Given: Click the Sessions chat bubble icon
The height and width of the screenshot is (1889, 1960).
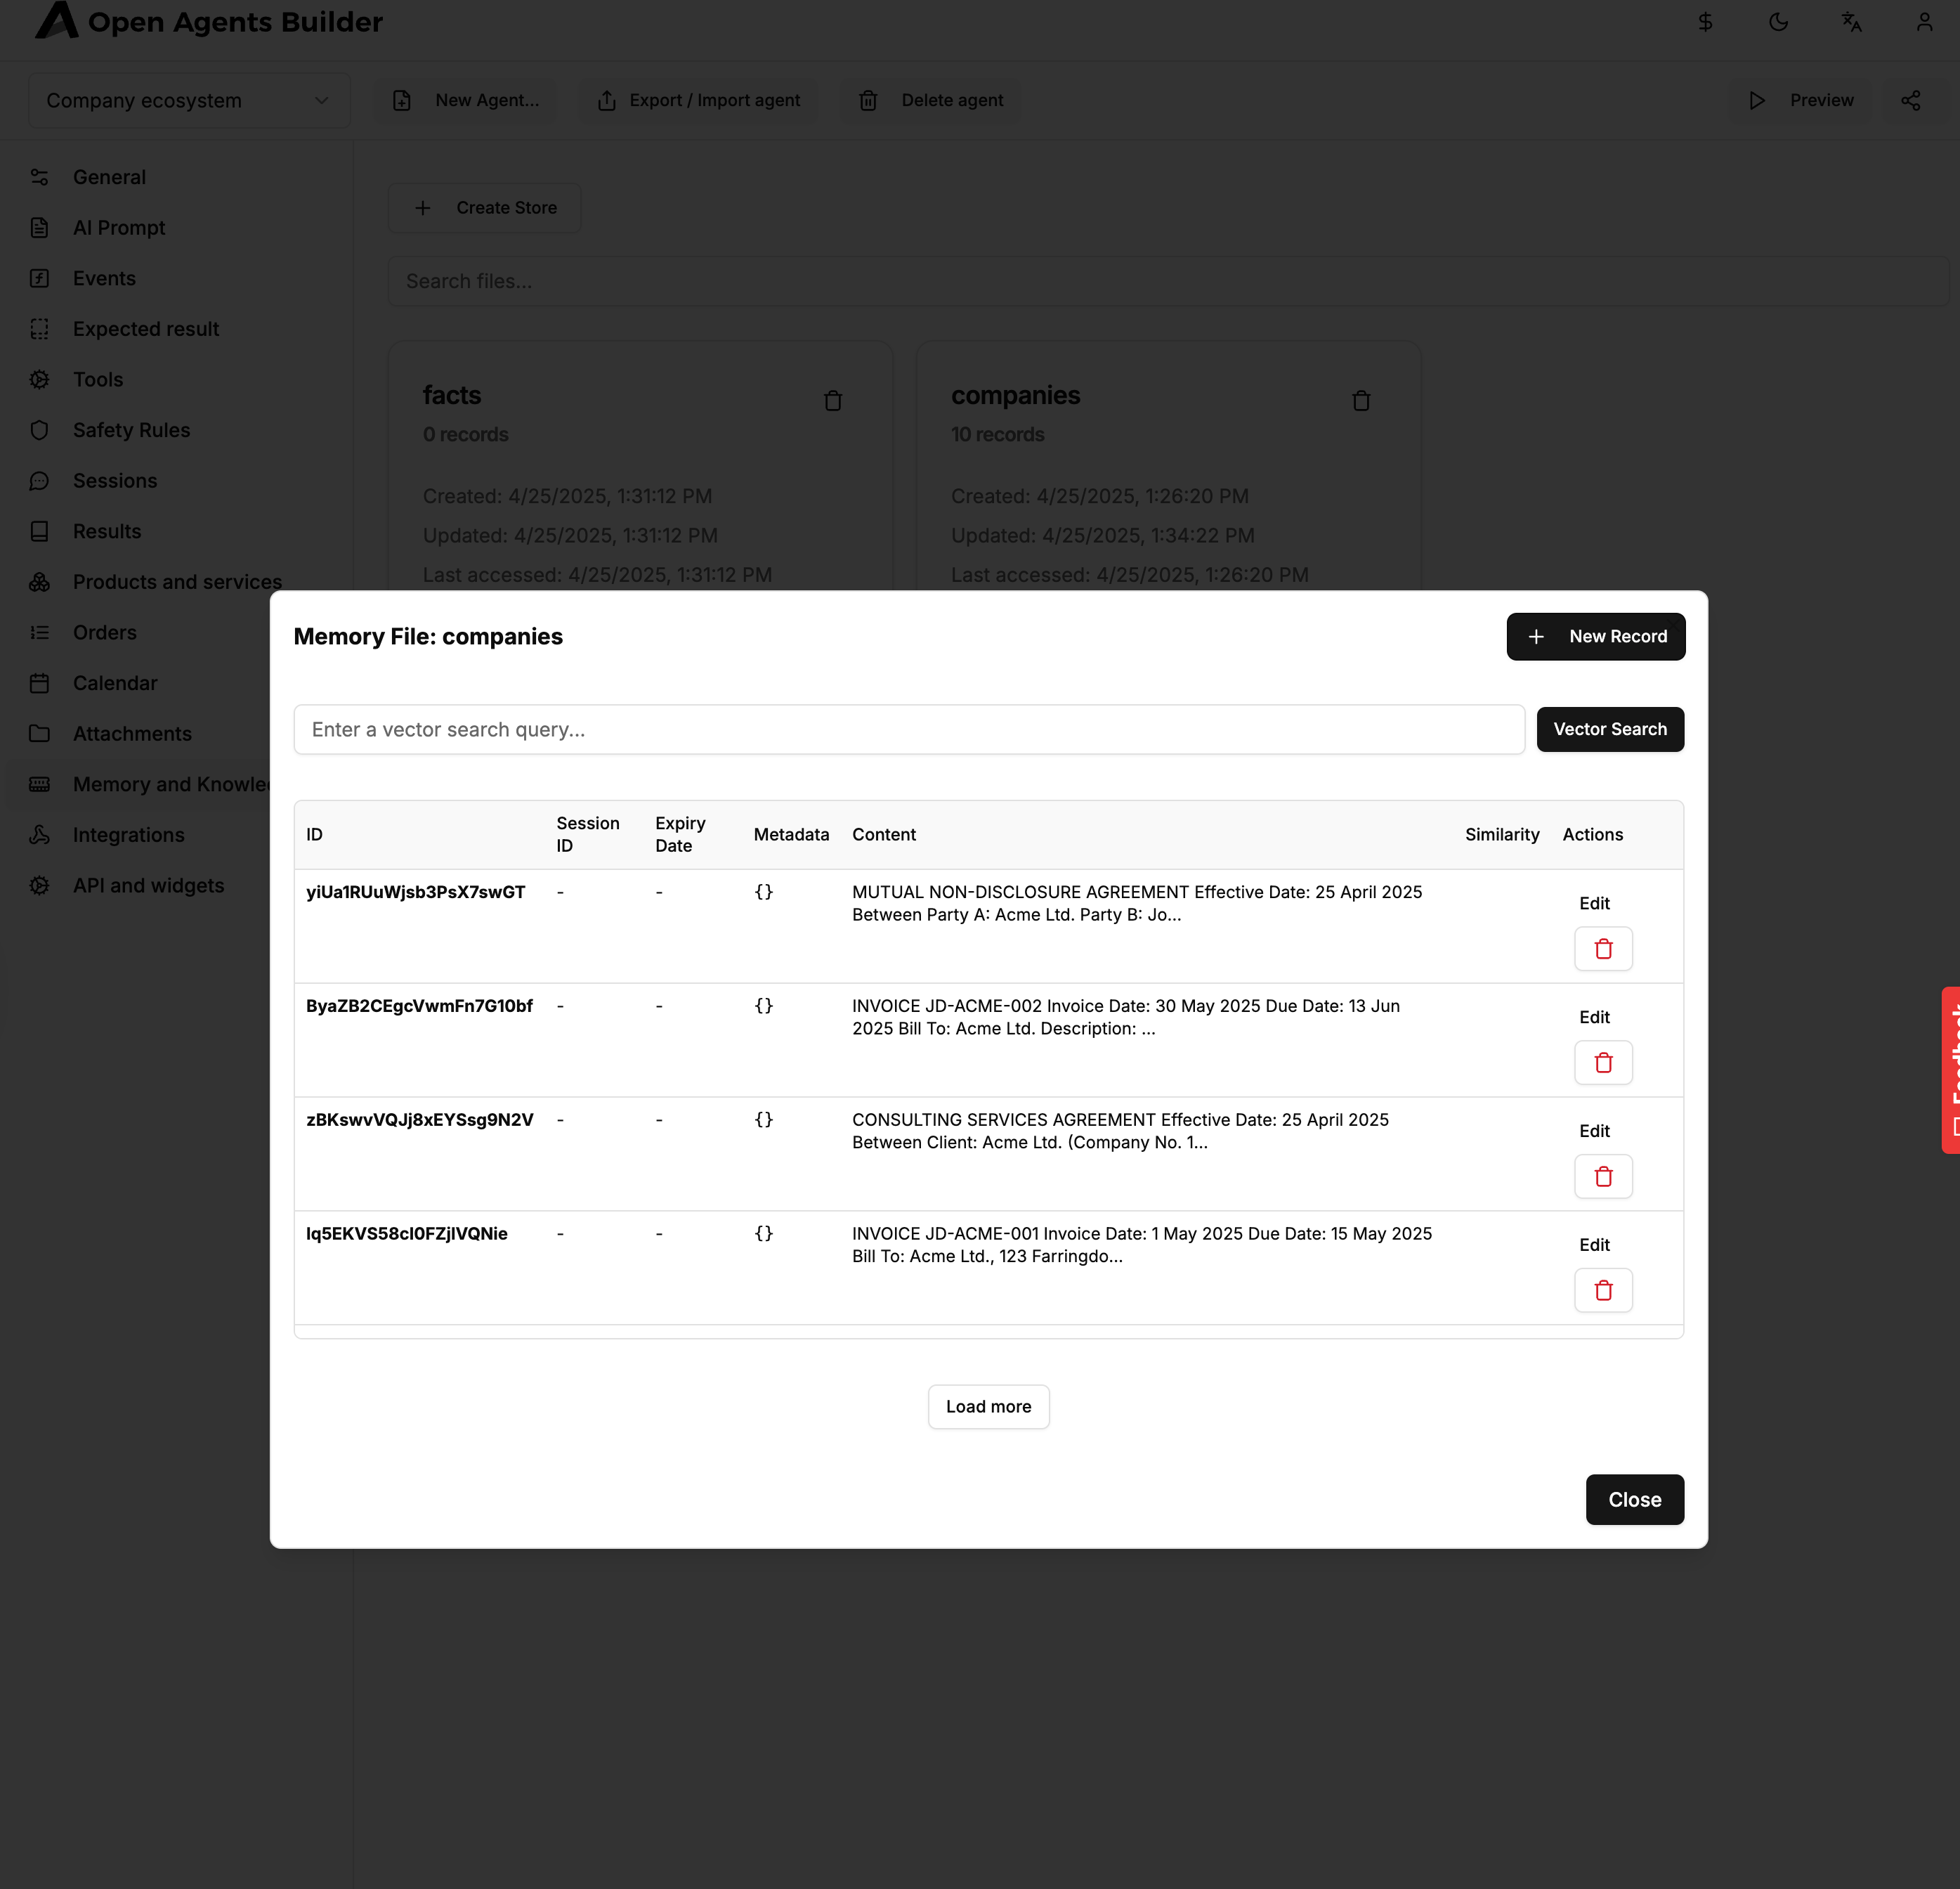Looking at the screenshot, I should tap(40, 481).
